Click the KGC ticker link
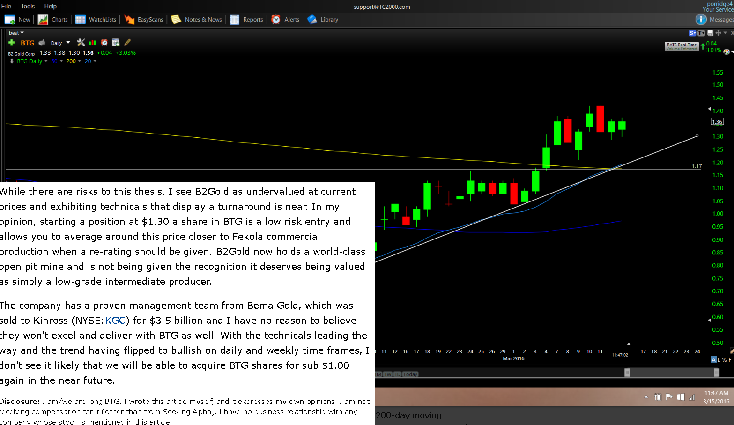 click(115, 321)
